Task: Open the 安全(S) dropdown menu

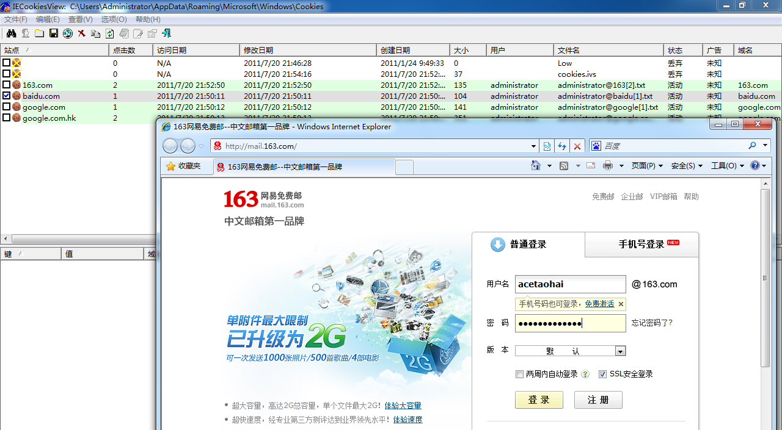Action: click(687, 166)
